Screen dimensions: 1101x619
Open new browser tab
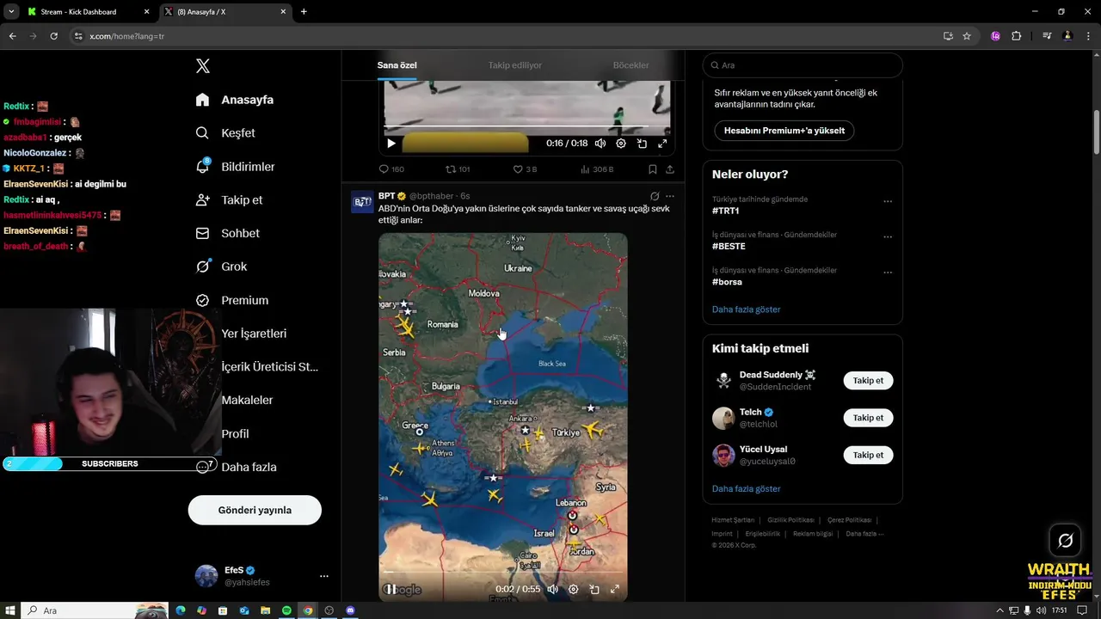click(304, 12)
